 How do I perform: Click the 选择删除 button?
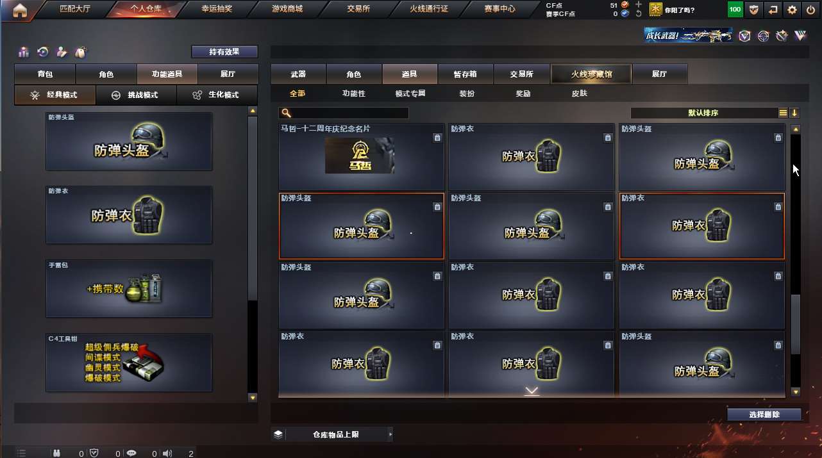pyautogui.click(x=764, y=414)
